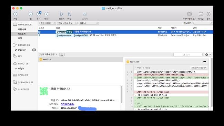
Task: Click the hunk header '1 부분 : 1-10 줄'
Action: tap(143, 68)
